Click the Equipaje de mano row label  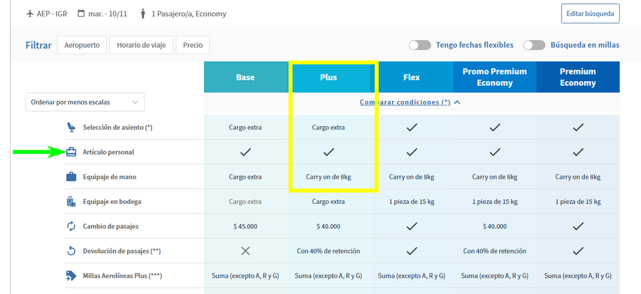(x=110, y=177)
